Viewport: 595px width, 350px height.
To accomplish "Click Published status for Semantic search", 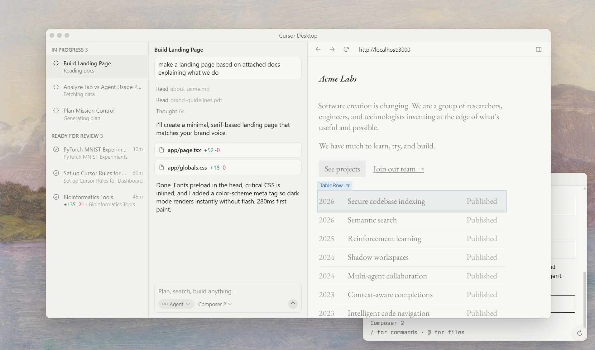I will click(482, 220).
